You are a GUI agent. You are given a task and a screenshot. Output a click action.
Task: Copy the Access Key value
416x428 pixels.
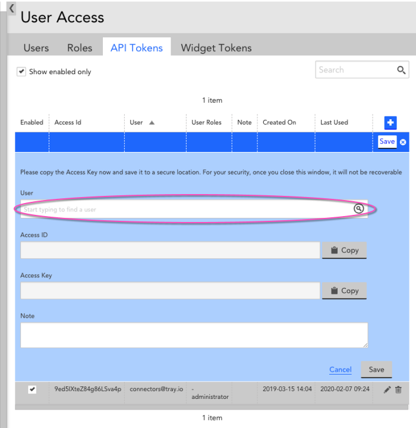344,291
